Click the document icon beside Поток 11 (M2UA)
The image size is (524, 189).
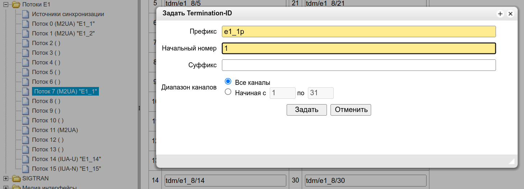click(25, 130)
